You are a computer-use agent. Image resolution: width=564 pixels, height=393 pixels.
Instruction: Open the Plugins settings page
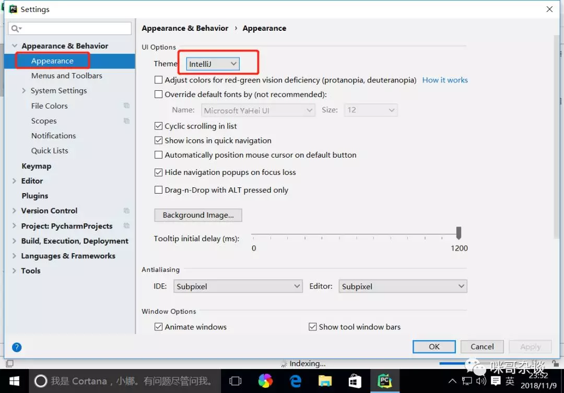34,196
